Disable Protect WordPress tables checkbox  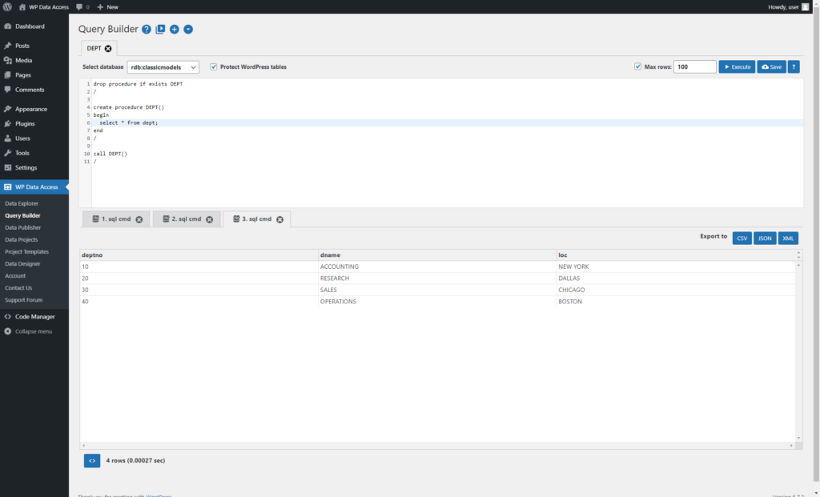212,66
